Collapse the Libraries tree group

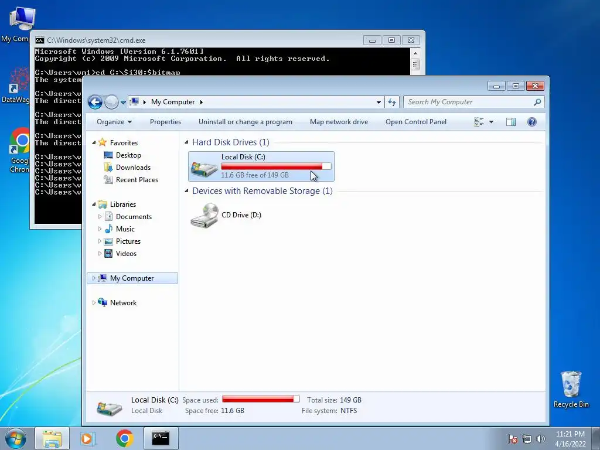[94, 204]
